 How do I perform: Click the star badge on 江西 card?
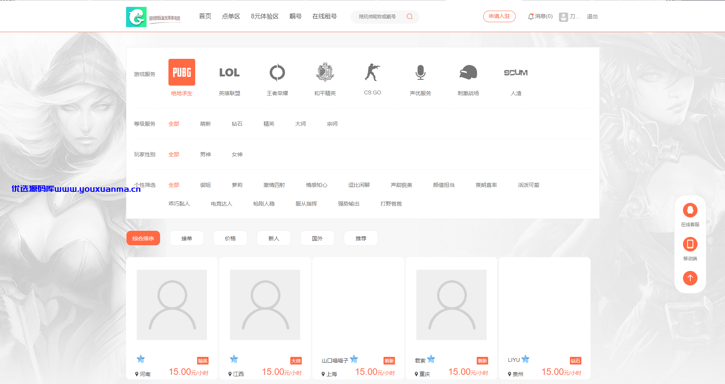click(234, 359)
